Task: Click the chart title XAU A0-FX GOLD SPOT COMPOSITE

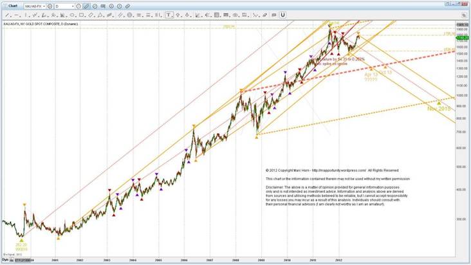Action: [x=41, y=24]
